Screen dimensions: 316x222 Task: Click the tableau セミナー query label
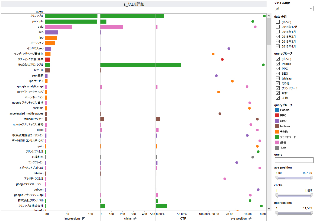[x=33, y=119]
